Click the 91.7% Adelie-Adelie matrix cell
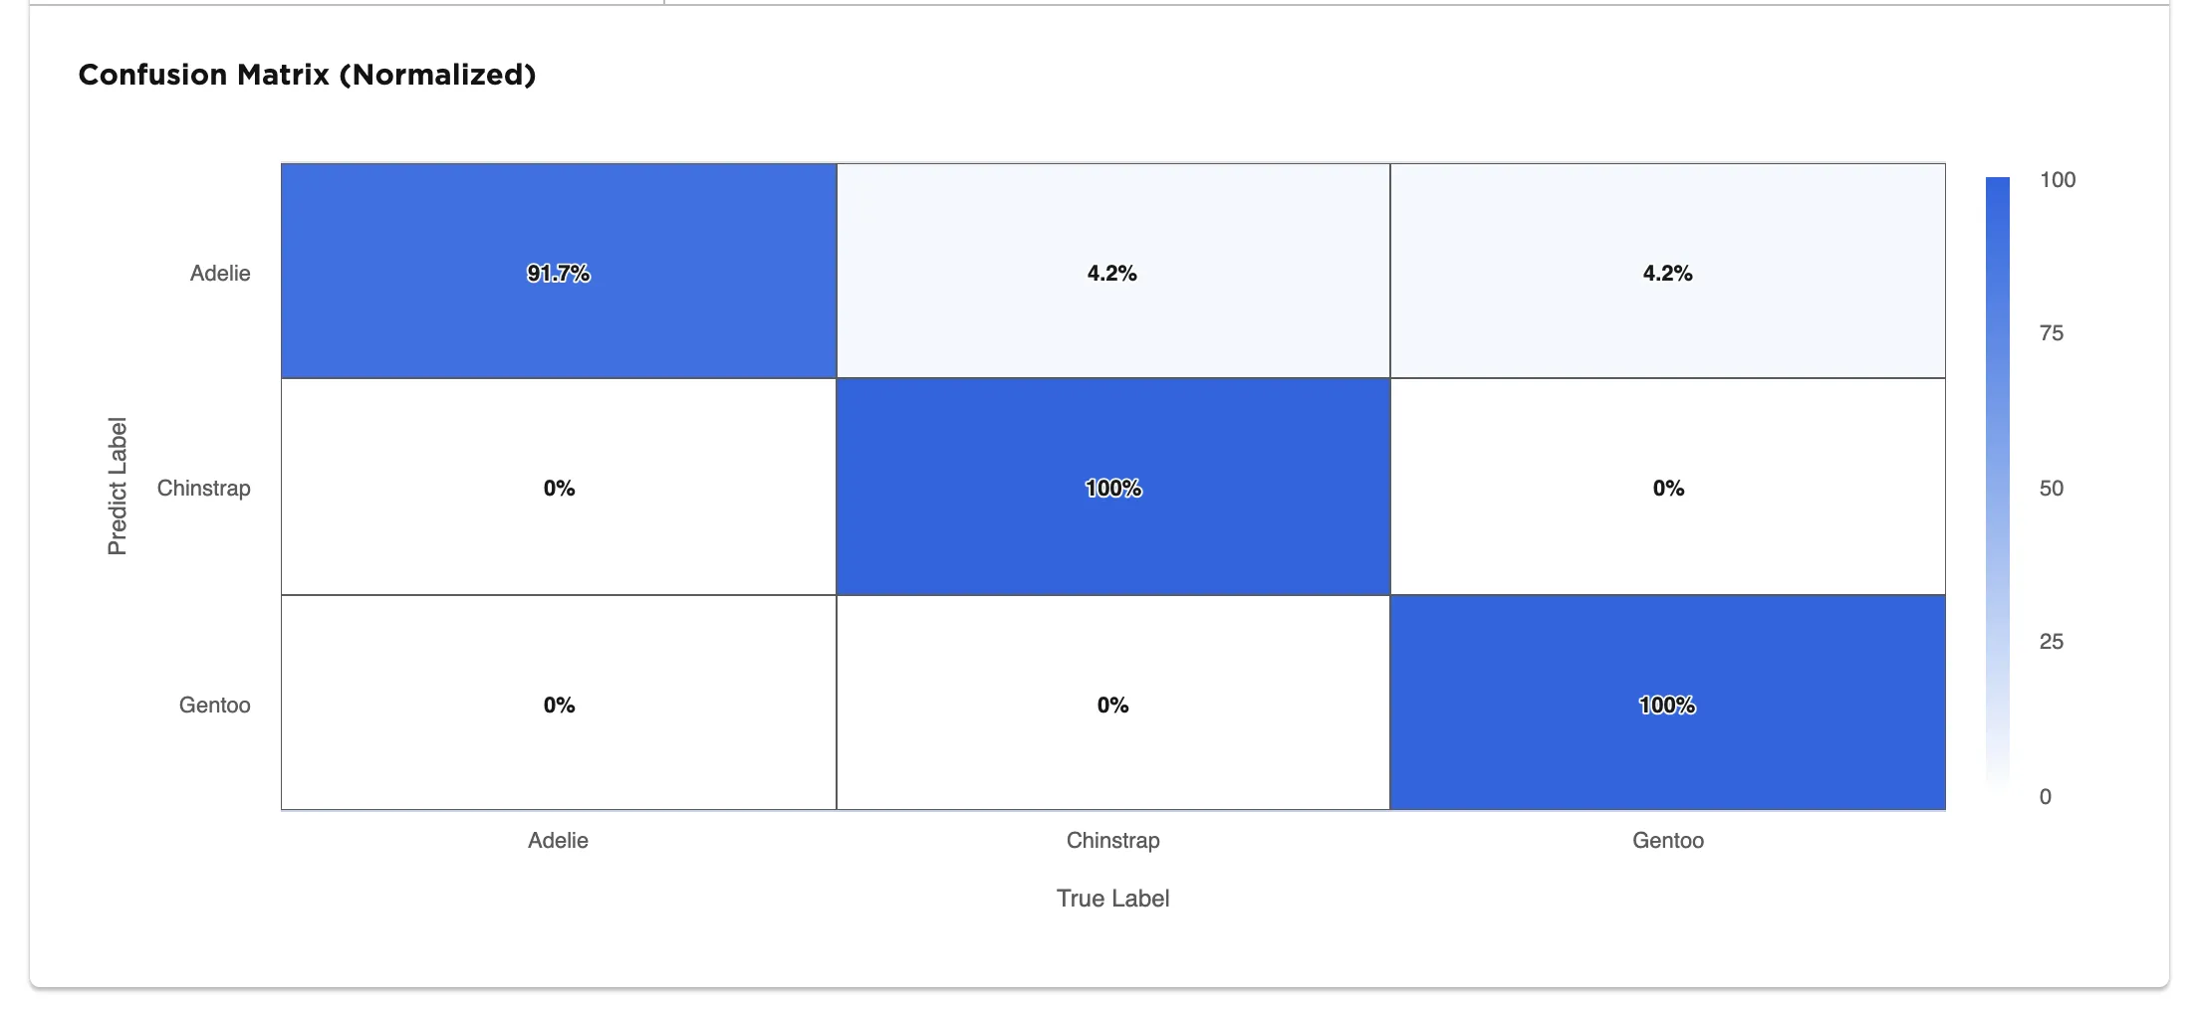 click(x=558, y=272)
